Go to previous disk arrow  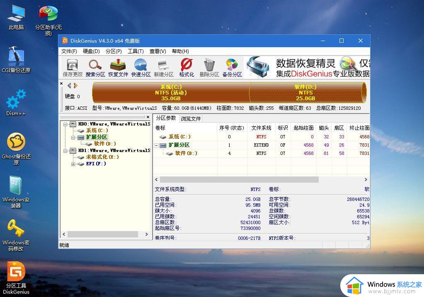[69, 86]
